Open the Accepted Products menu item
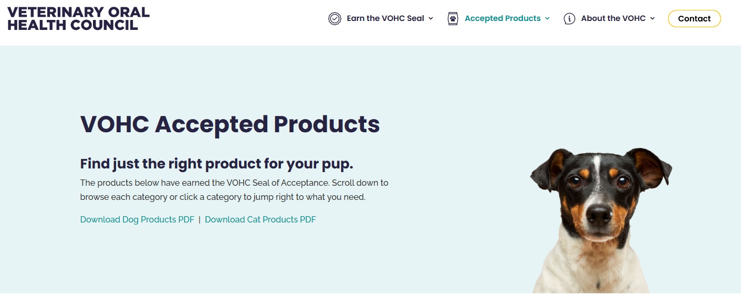This screenshot has width=741, height=297. coord(503,18)
